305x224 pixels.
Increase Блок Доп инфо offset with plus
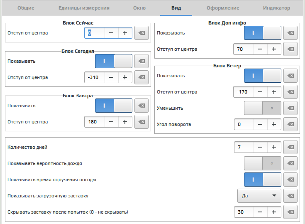[274, 49]
